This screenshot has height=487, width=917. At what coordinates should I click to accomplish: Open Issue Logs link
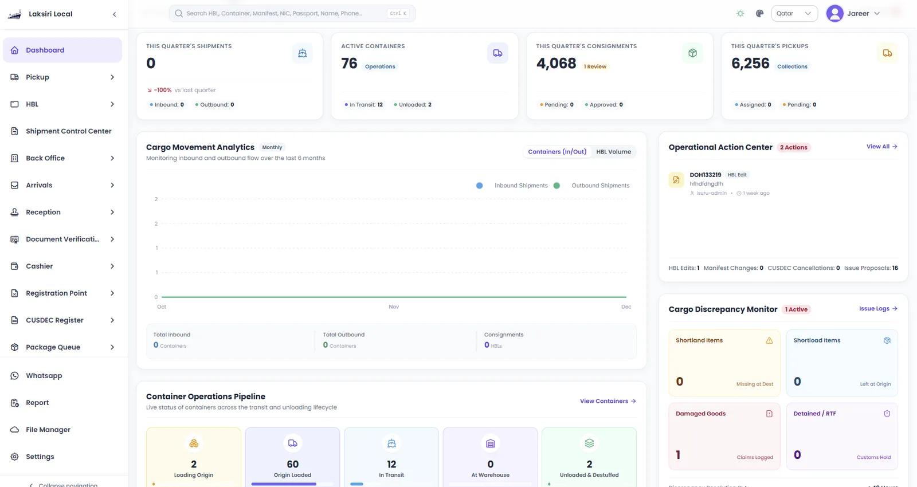[878, 309]
